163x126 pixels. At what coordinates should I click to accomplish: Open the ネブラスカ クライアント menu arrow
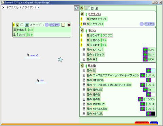[x=38, y=7]
